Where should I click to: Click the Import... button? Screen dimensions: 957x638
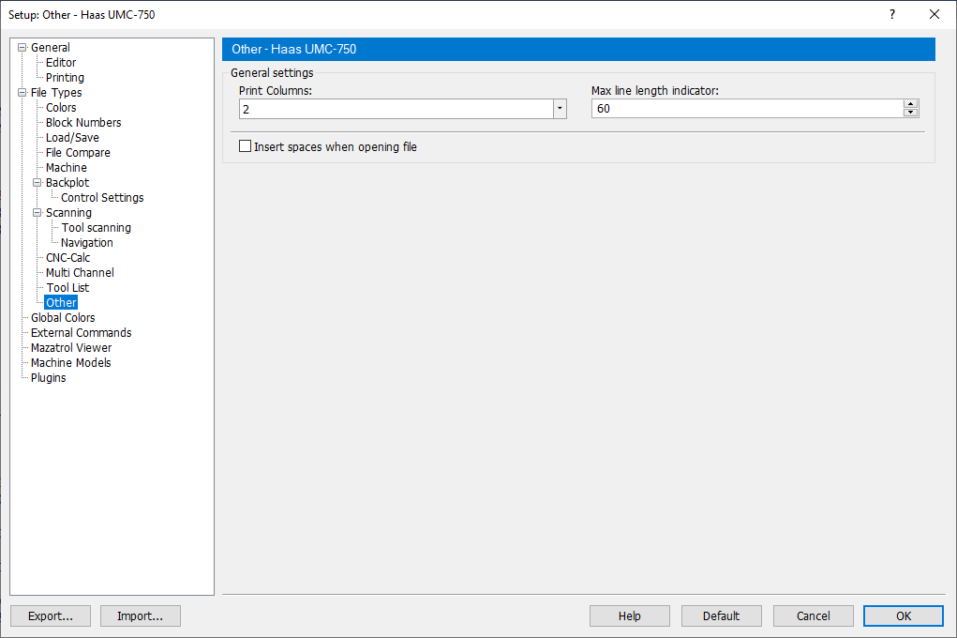(x=141, y=616)
